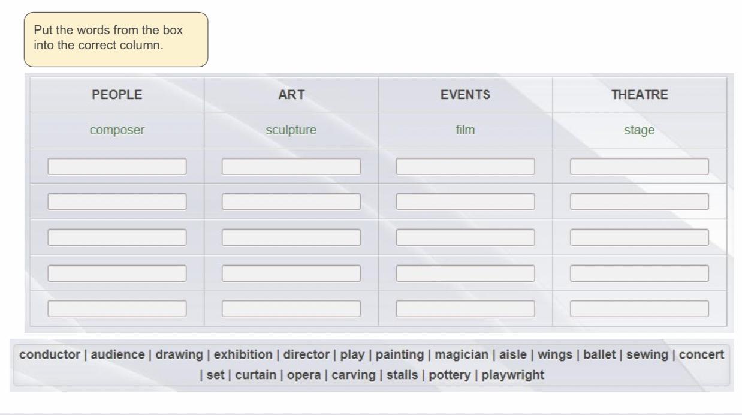Click the example word "sculpture" under ART
The height and width of the screenshot is (415, 742).
291,128
